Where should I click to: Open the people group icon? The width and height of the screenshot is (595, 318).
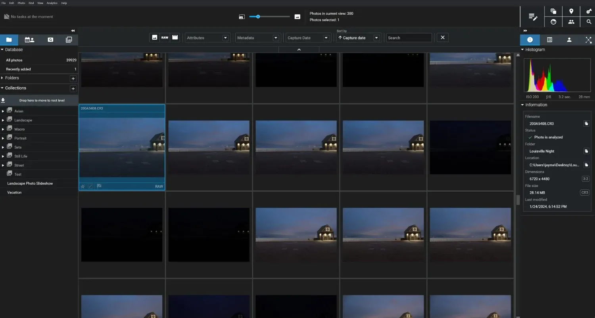coord(571,22)
